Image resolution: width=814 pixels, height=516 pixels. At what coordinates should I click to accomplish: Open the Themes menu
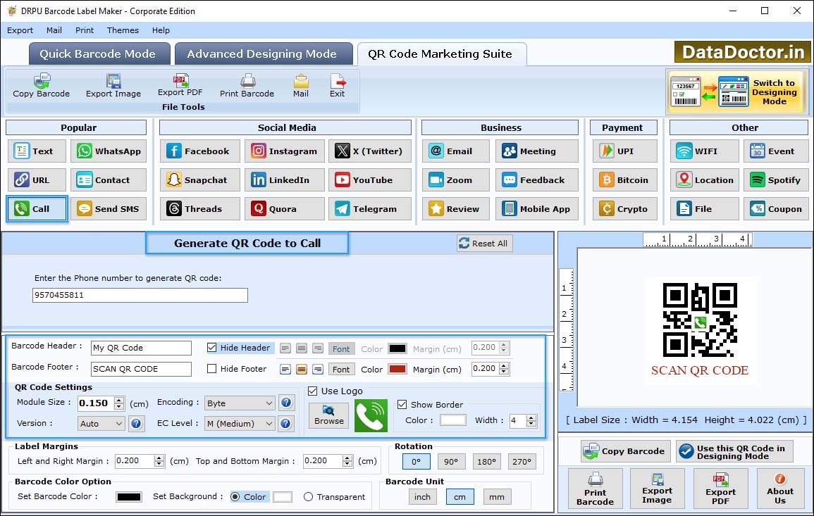(123, 30)
